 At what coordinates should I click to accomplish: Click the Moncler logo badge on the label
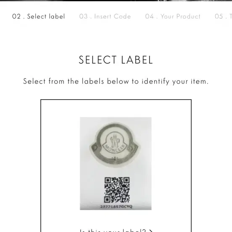click(115, 144)
